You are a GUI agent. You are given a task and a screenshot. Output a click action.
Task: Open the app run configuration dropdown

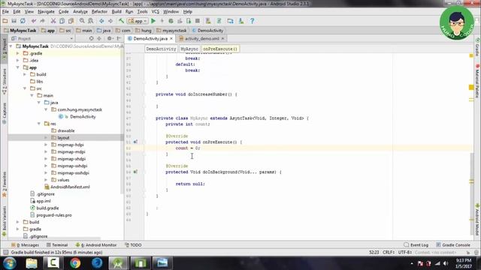pyautogui.click(x=138, y=21)
